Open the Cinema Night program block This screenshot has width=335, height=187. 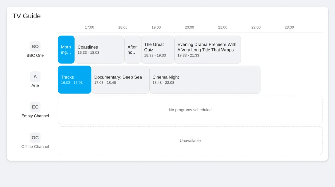(205, 80)
